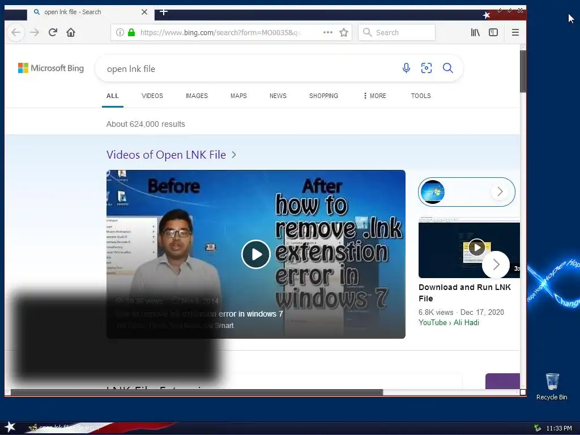This screenshot has width=580, height=435.
Task: Click the green secure connection padlock
Action: [131, 32]
